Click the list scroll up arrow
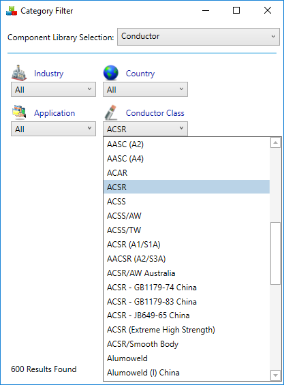284x385 pixels. tap(275, 142)
